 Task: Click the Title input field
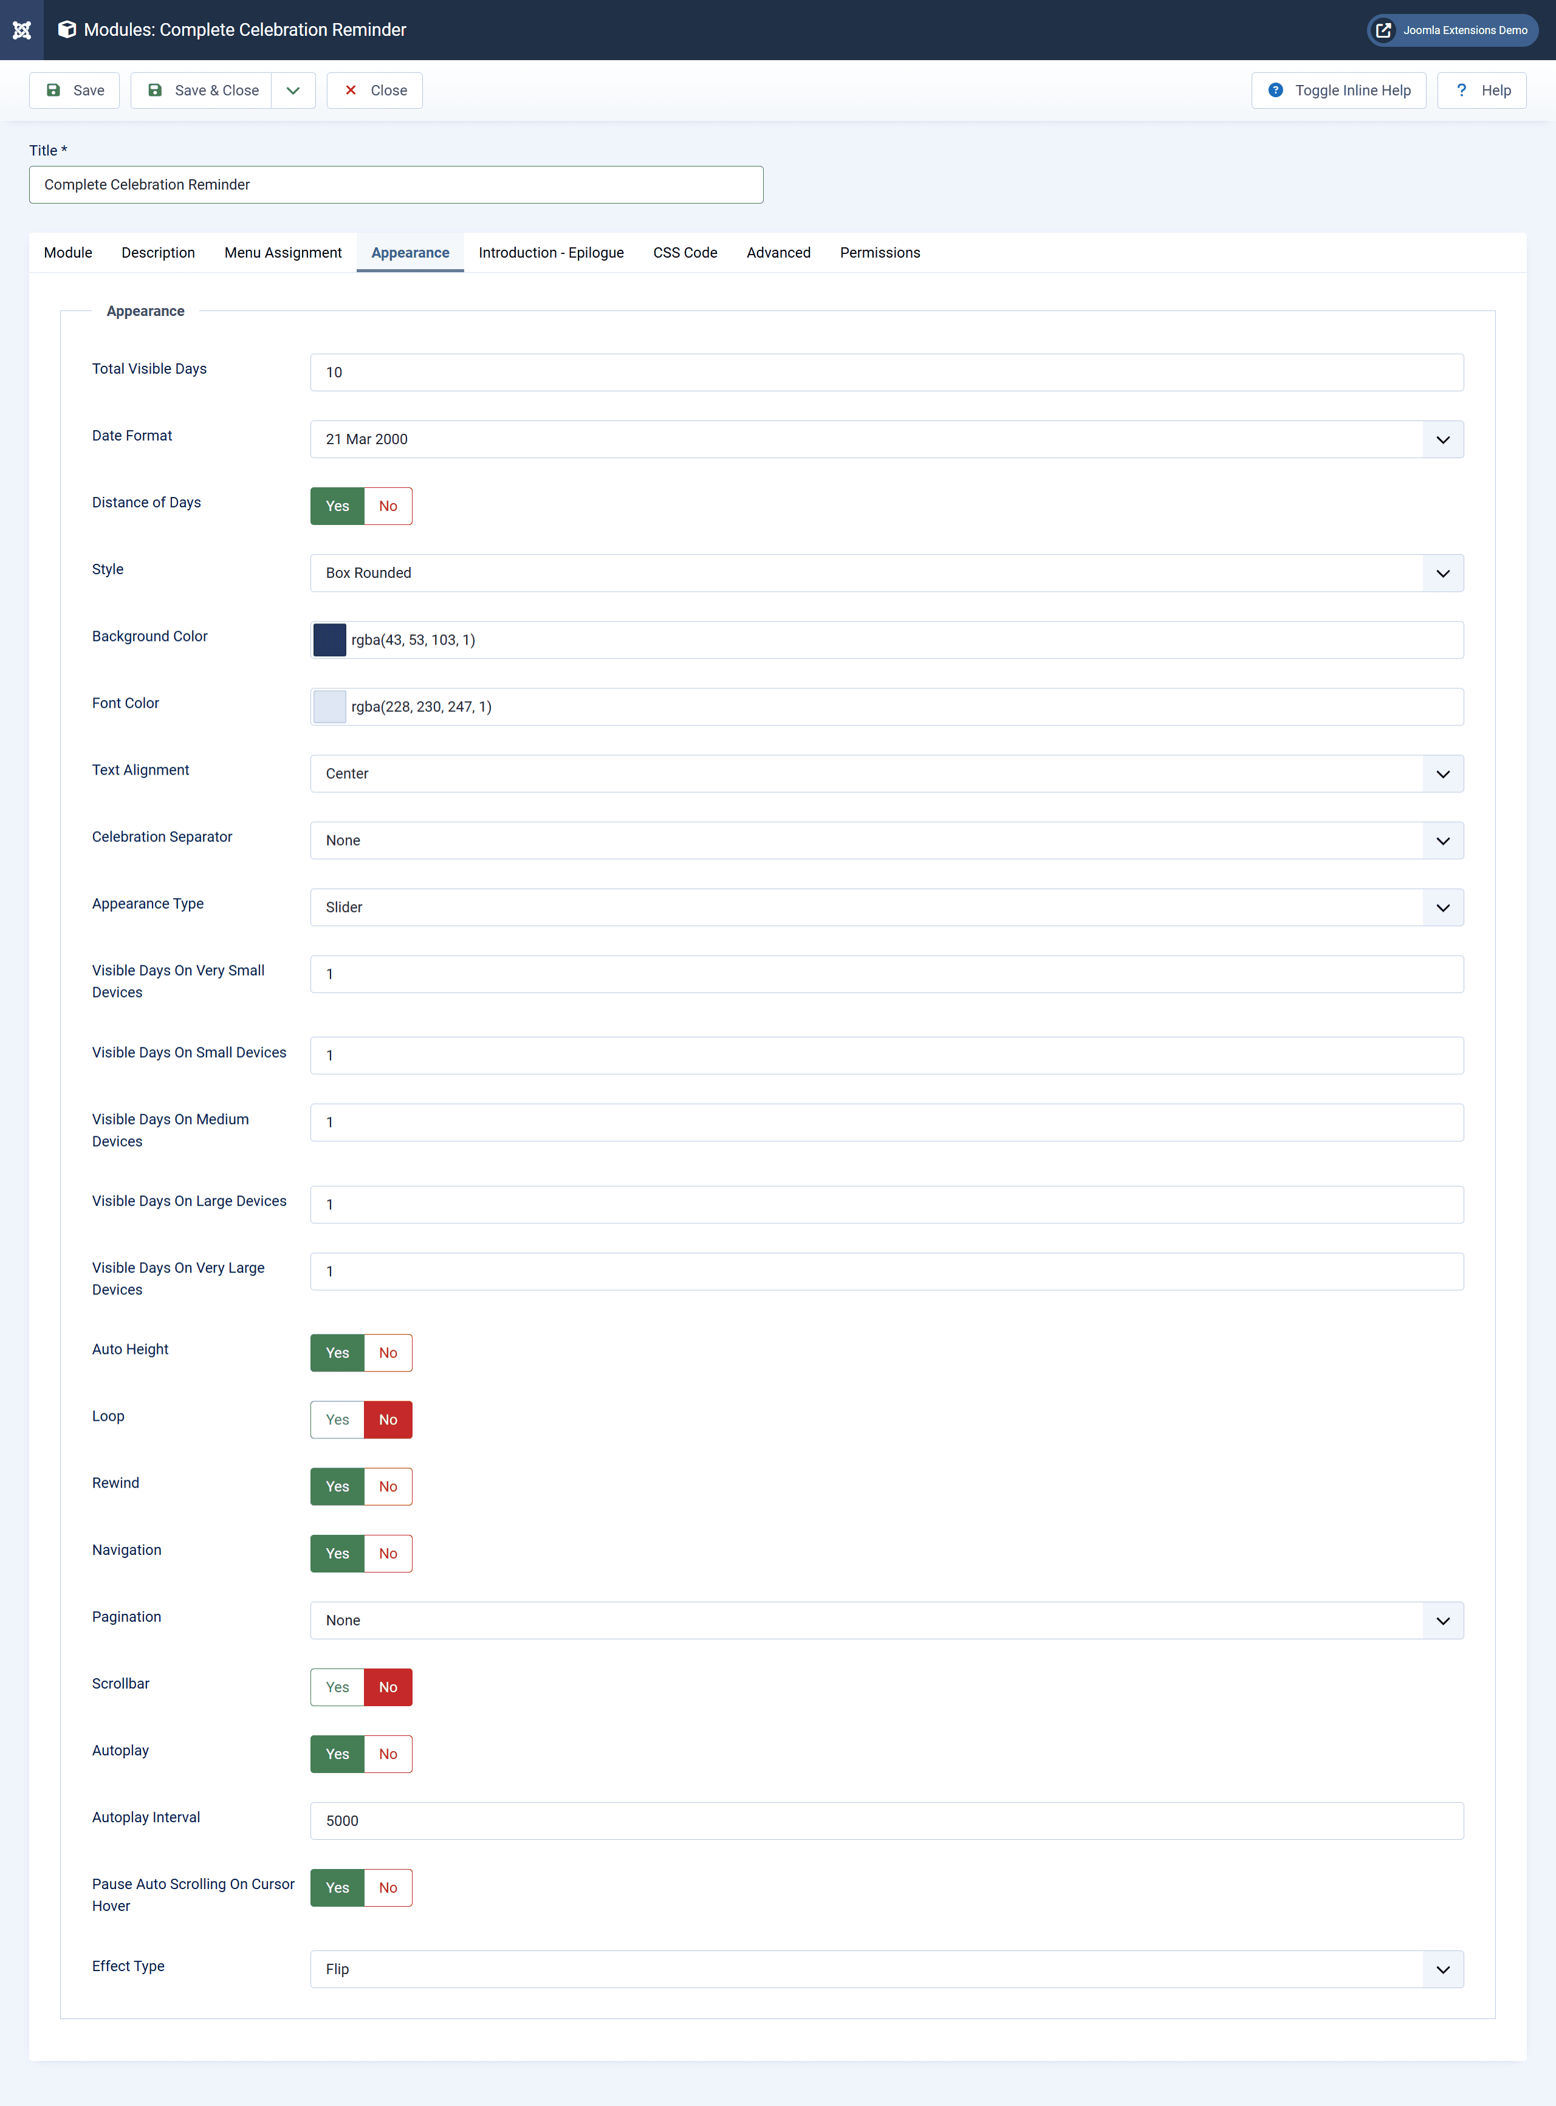click(x=396, y=185)
